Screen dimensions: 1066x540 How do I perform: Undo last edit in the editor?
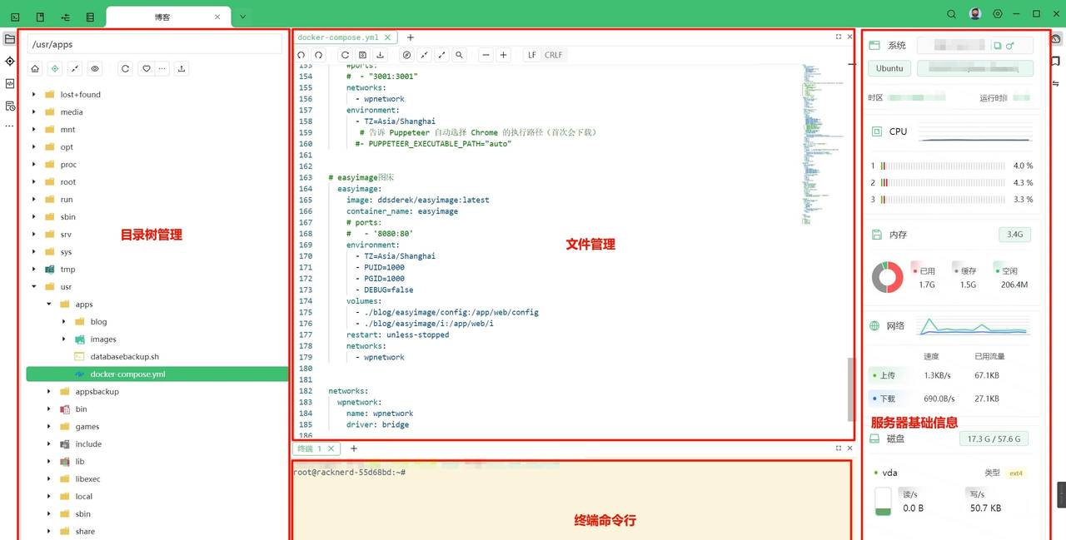point(301,55)
